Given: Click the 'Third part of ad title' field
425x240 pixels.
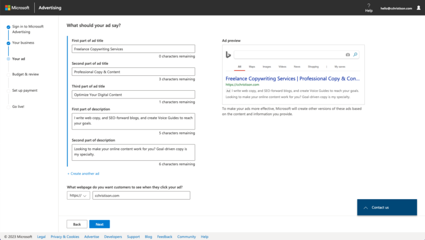Looking at the screenshot, I should (133, 95).
